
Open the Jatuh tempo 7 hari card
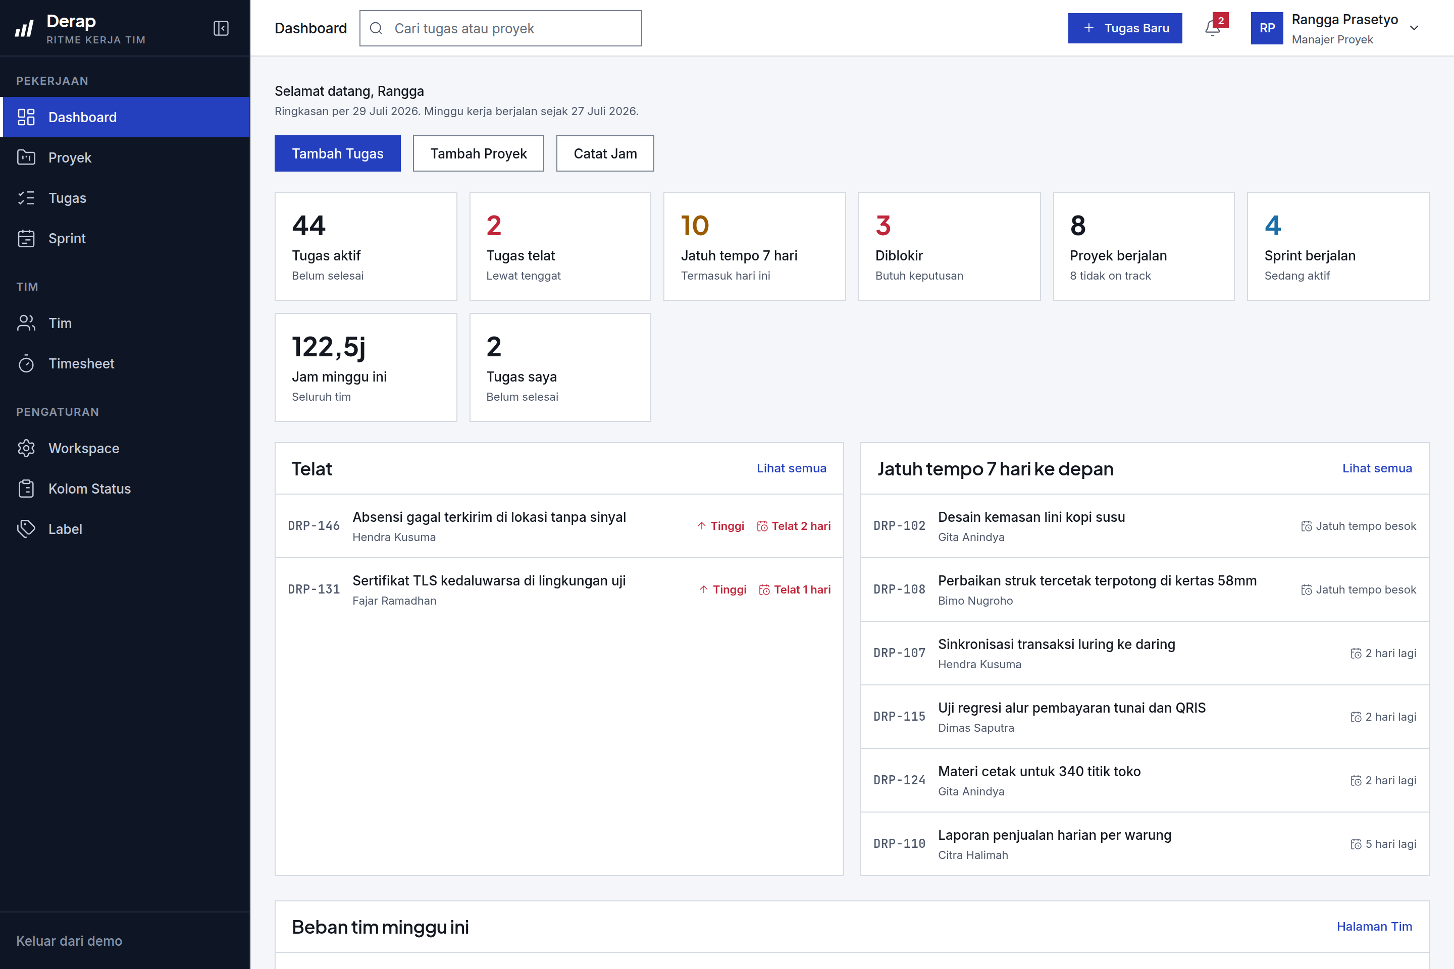coord(754,246)
